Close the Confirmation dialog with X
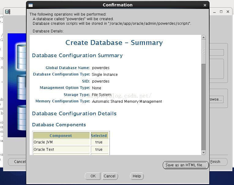The width and height of the screenshot is (234, 185). (x=205, y=5)
